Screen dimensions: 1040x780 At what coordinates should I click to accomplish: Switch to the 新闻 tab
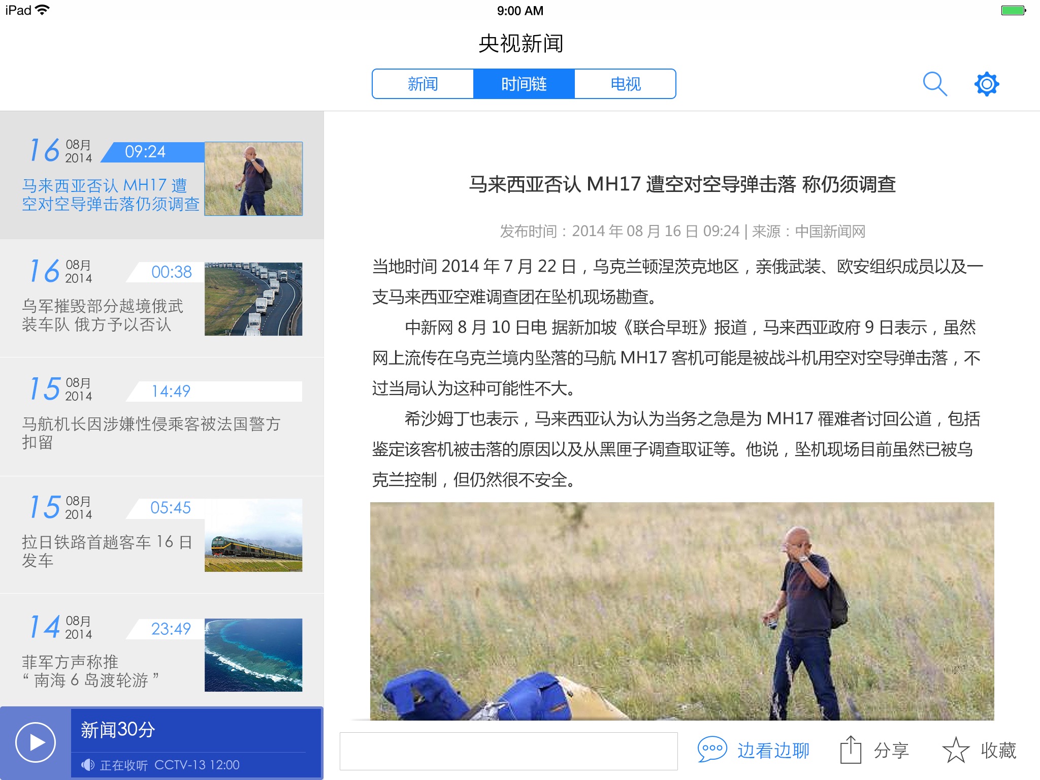click(x=422, y=84)
